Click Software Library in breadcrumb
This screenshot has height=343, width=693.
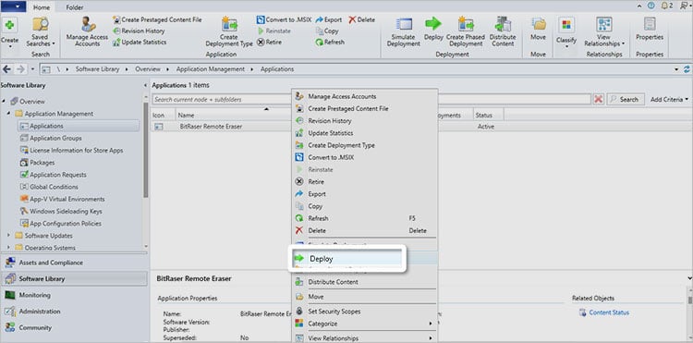pos(97,69)
